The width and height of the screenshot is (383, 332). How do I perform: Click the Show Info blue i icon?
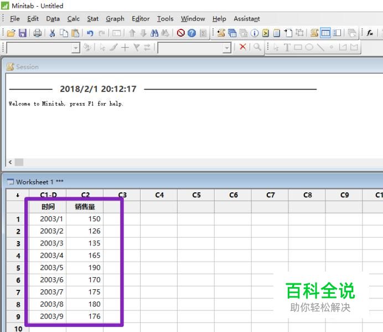coord(255,33)
